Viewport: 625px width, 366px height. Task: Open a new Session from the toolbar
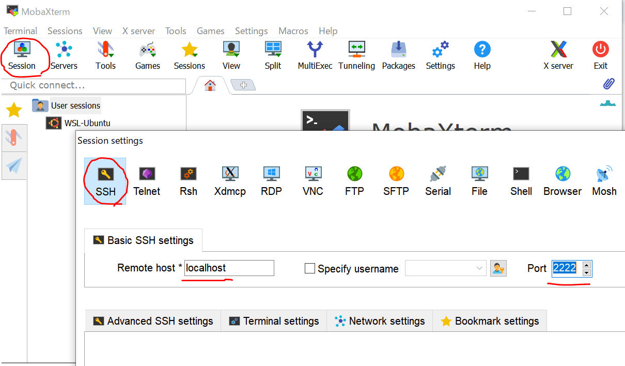tap(22, 56)
